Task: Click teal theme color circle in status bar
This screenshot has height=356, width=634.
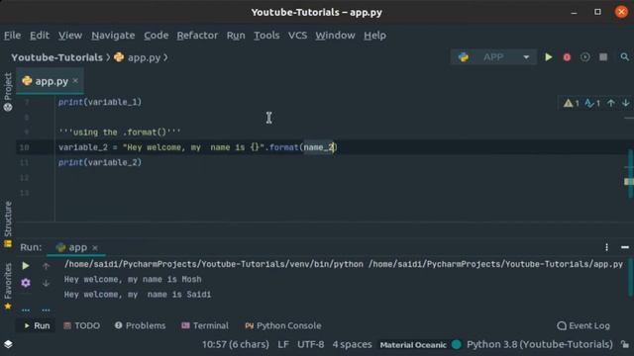Action: (456, 344)
